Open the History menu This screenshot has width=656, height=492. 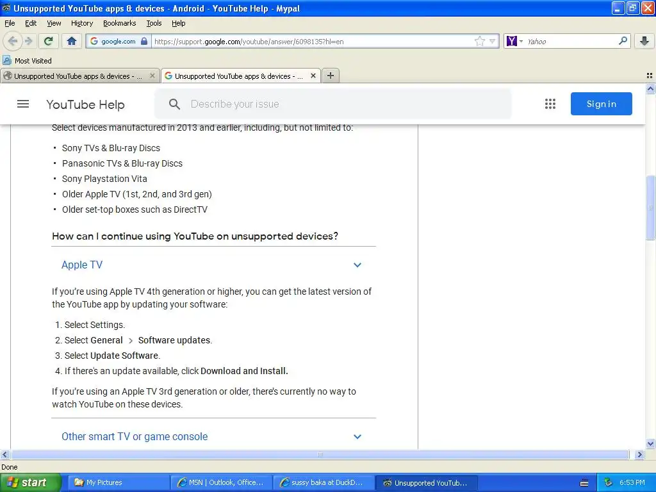coord(81,23)
